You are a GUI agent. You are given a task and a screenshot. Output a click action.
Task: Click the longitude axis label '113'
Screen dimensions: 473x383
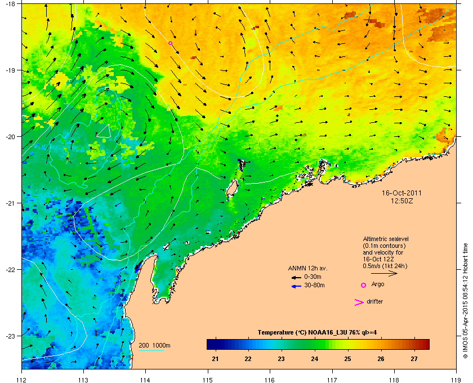(x=83, y=380)
